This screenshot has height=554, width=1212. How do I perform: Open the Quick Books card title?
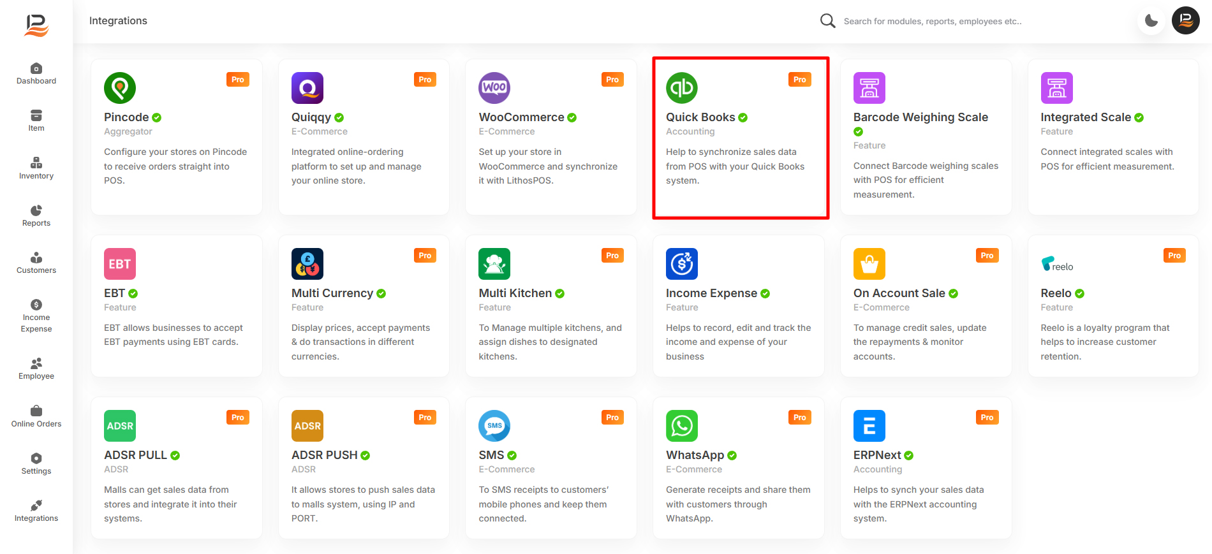[700, 117]
